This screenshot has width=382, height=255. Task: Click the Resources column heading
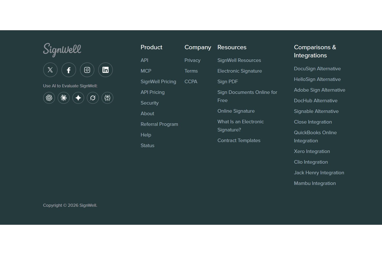tap(232, 47)
